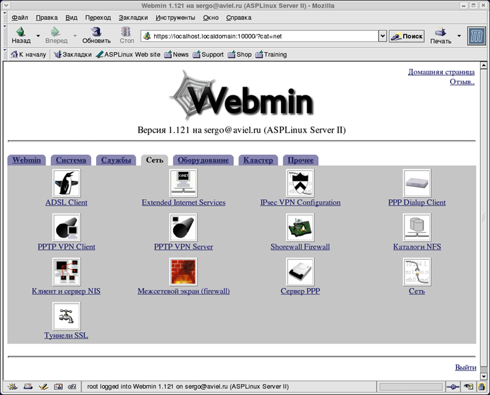Viewport: 490px width, 395px height.
Task: Open the Окно menu
Action: pos(210,18)
